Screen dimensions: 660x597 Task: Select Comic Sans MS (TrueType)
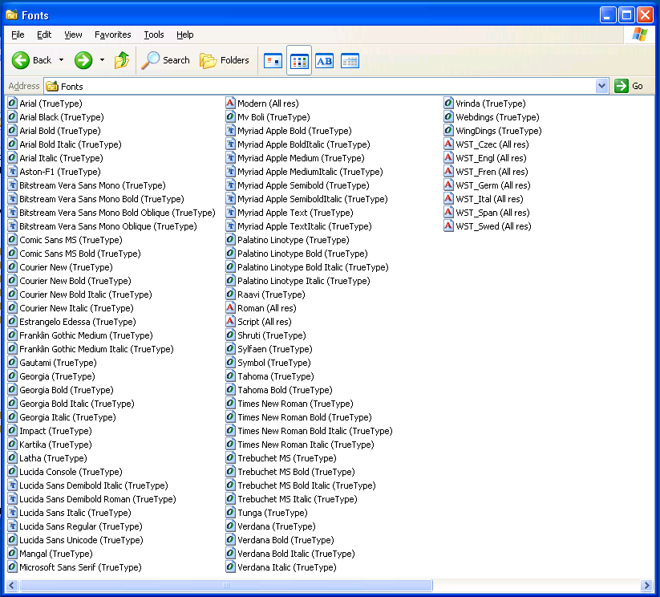click(71, 240)
